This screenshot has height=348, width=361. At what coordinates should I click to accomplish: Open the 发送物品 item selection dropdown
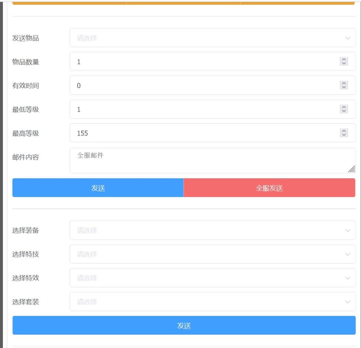(212, 38)
